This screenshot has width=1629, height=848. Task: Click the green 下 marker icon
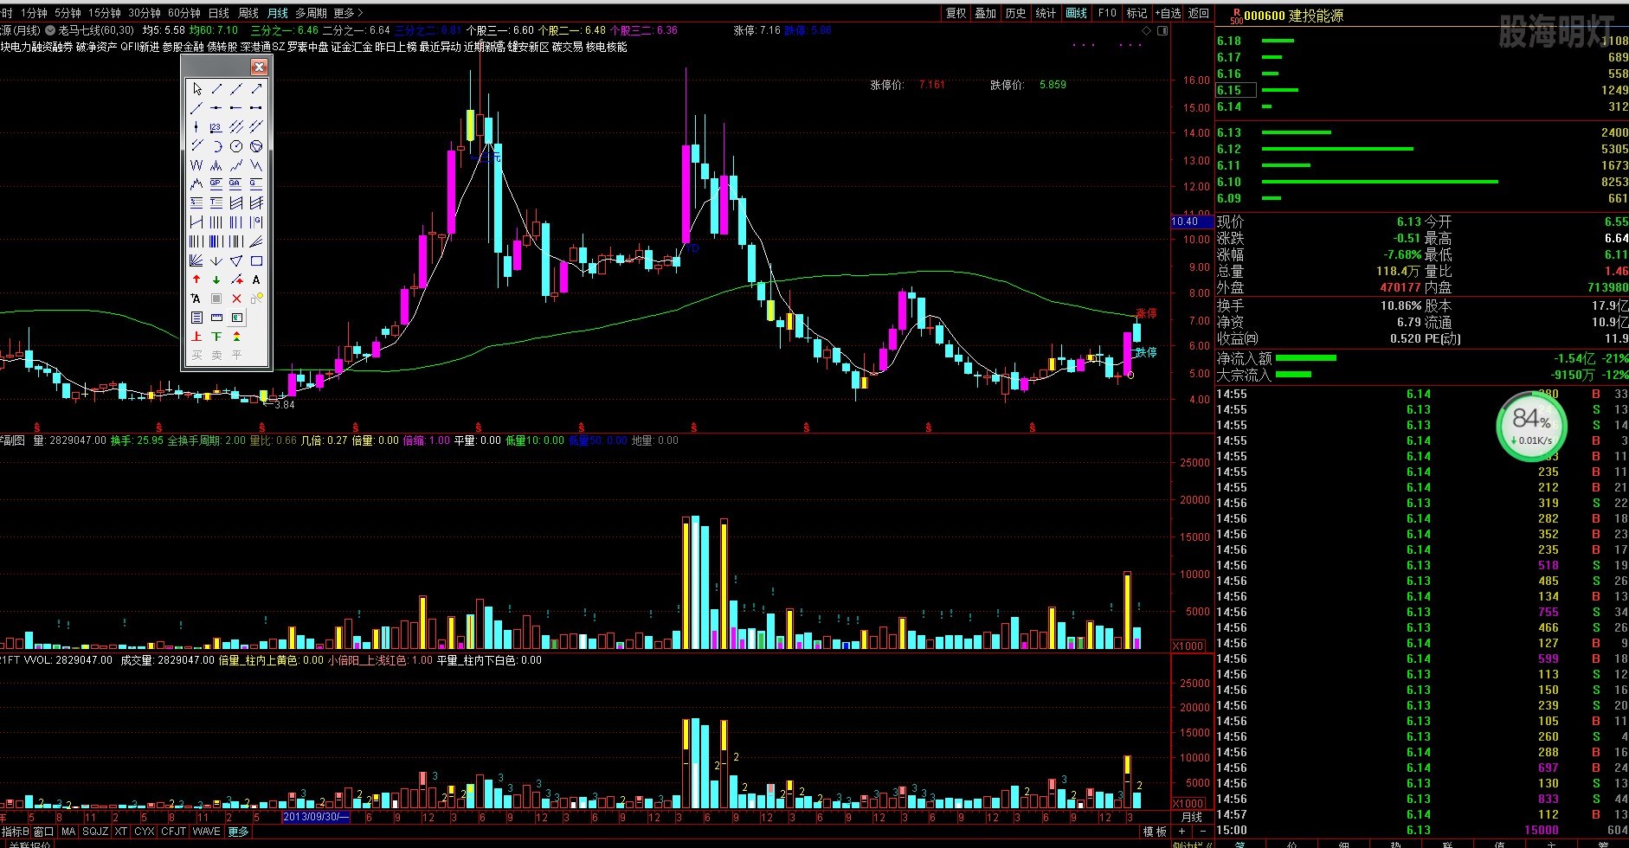pyautogui.click(x=216, y=336)
